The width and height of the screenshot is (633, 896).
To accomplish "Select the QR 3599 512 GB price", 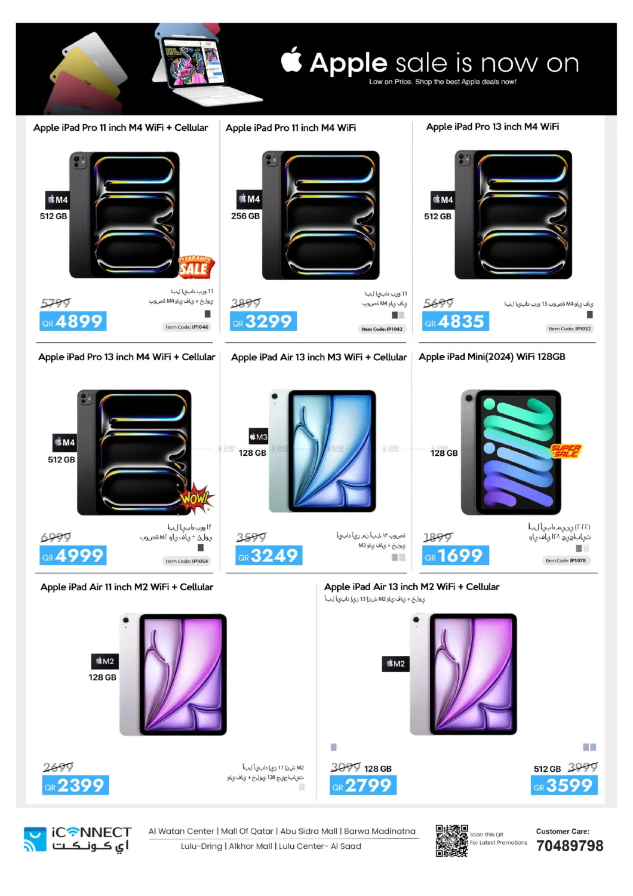I will pos(564,785).
